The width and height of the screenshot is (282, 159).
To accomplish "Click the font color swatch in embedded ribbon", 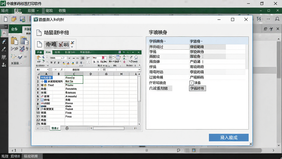I will [68, 63].
